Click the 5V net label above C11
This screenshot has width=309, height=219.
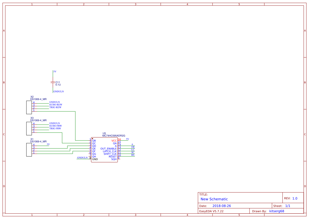[55, 71]
